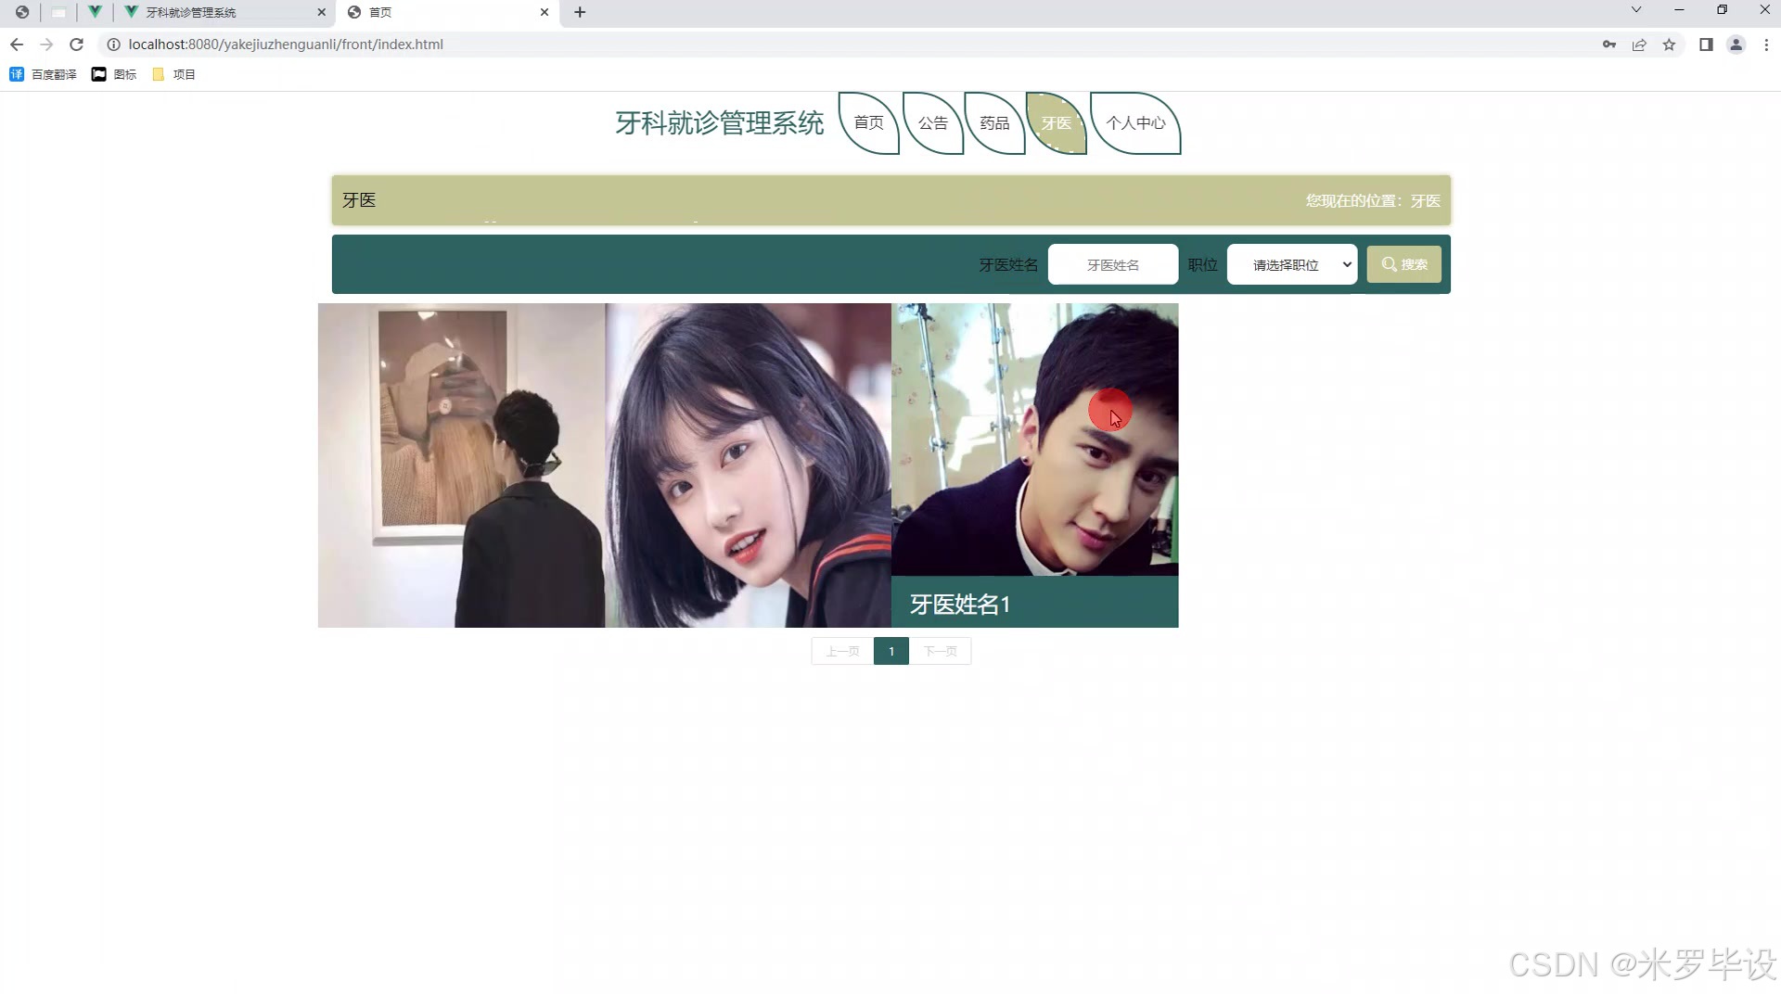
Task: Go back with the browser back arrow
Action: tap(17, 45)
